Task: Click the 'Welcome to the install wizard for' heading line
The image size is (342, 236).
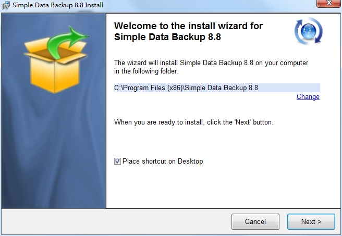Action: (188, 26)
